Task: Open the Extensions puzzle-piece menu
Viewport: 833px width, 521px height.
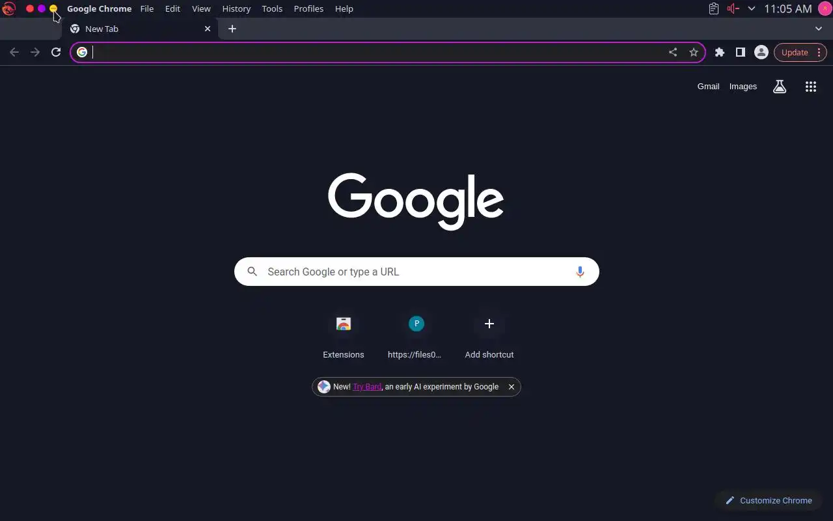Action: point(720,52)
